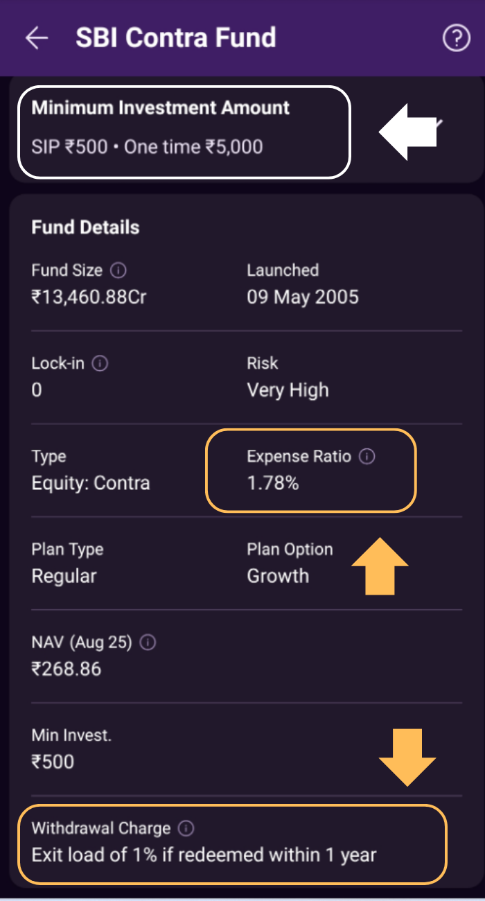Image resolution: width=485 pixels, height=901 pixels.
Task: Select the Growth plan option value
Action: [278, 576]
